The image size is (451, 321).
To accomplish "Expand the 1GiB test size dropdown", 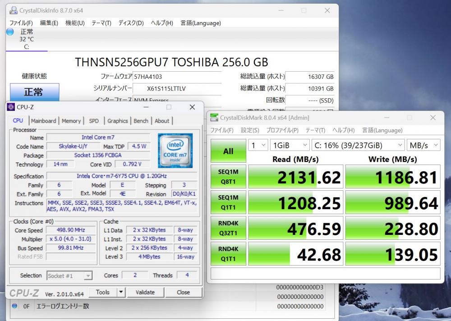I will [290, 145].
